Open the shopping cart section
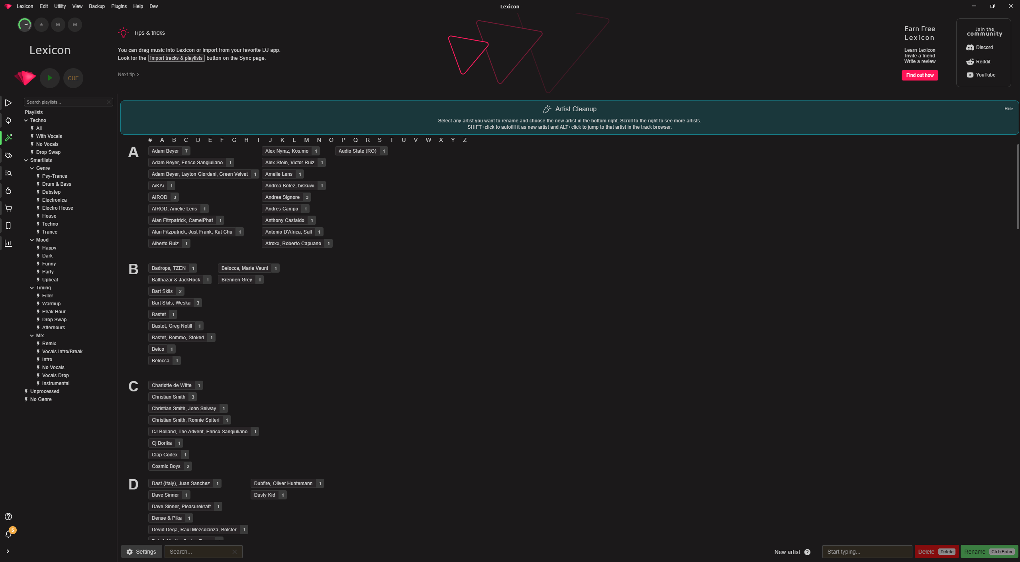Image resolution: width=1020 pixels, height=562 pixels. point(8,208)
